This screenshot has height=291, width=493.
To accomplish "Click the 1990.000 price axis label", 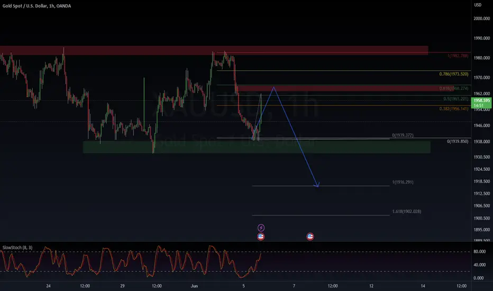I will 482,38.
